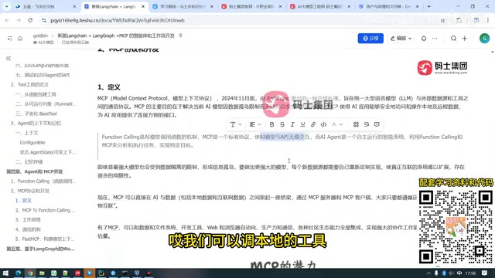The height and width of the screenshot is (278, 495).
Task: Click the goldbin breadcrumb link
Action: (x=40, y=36)
